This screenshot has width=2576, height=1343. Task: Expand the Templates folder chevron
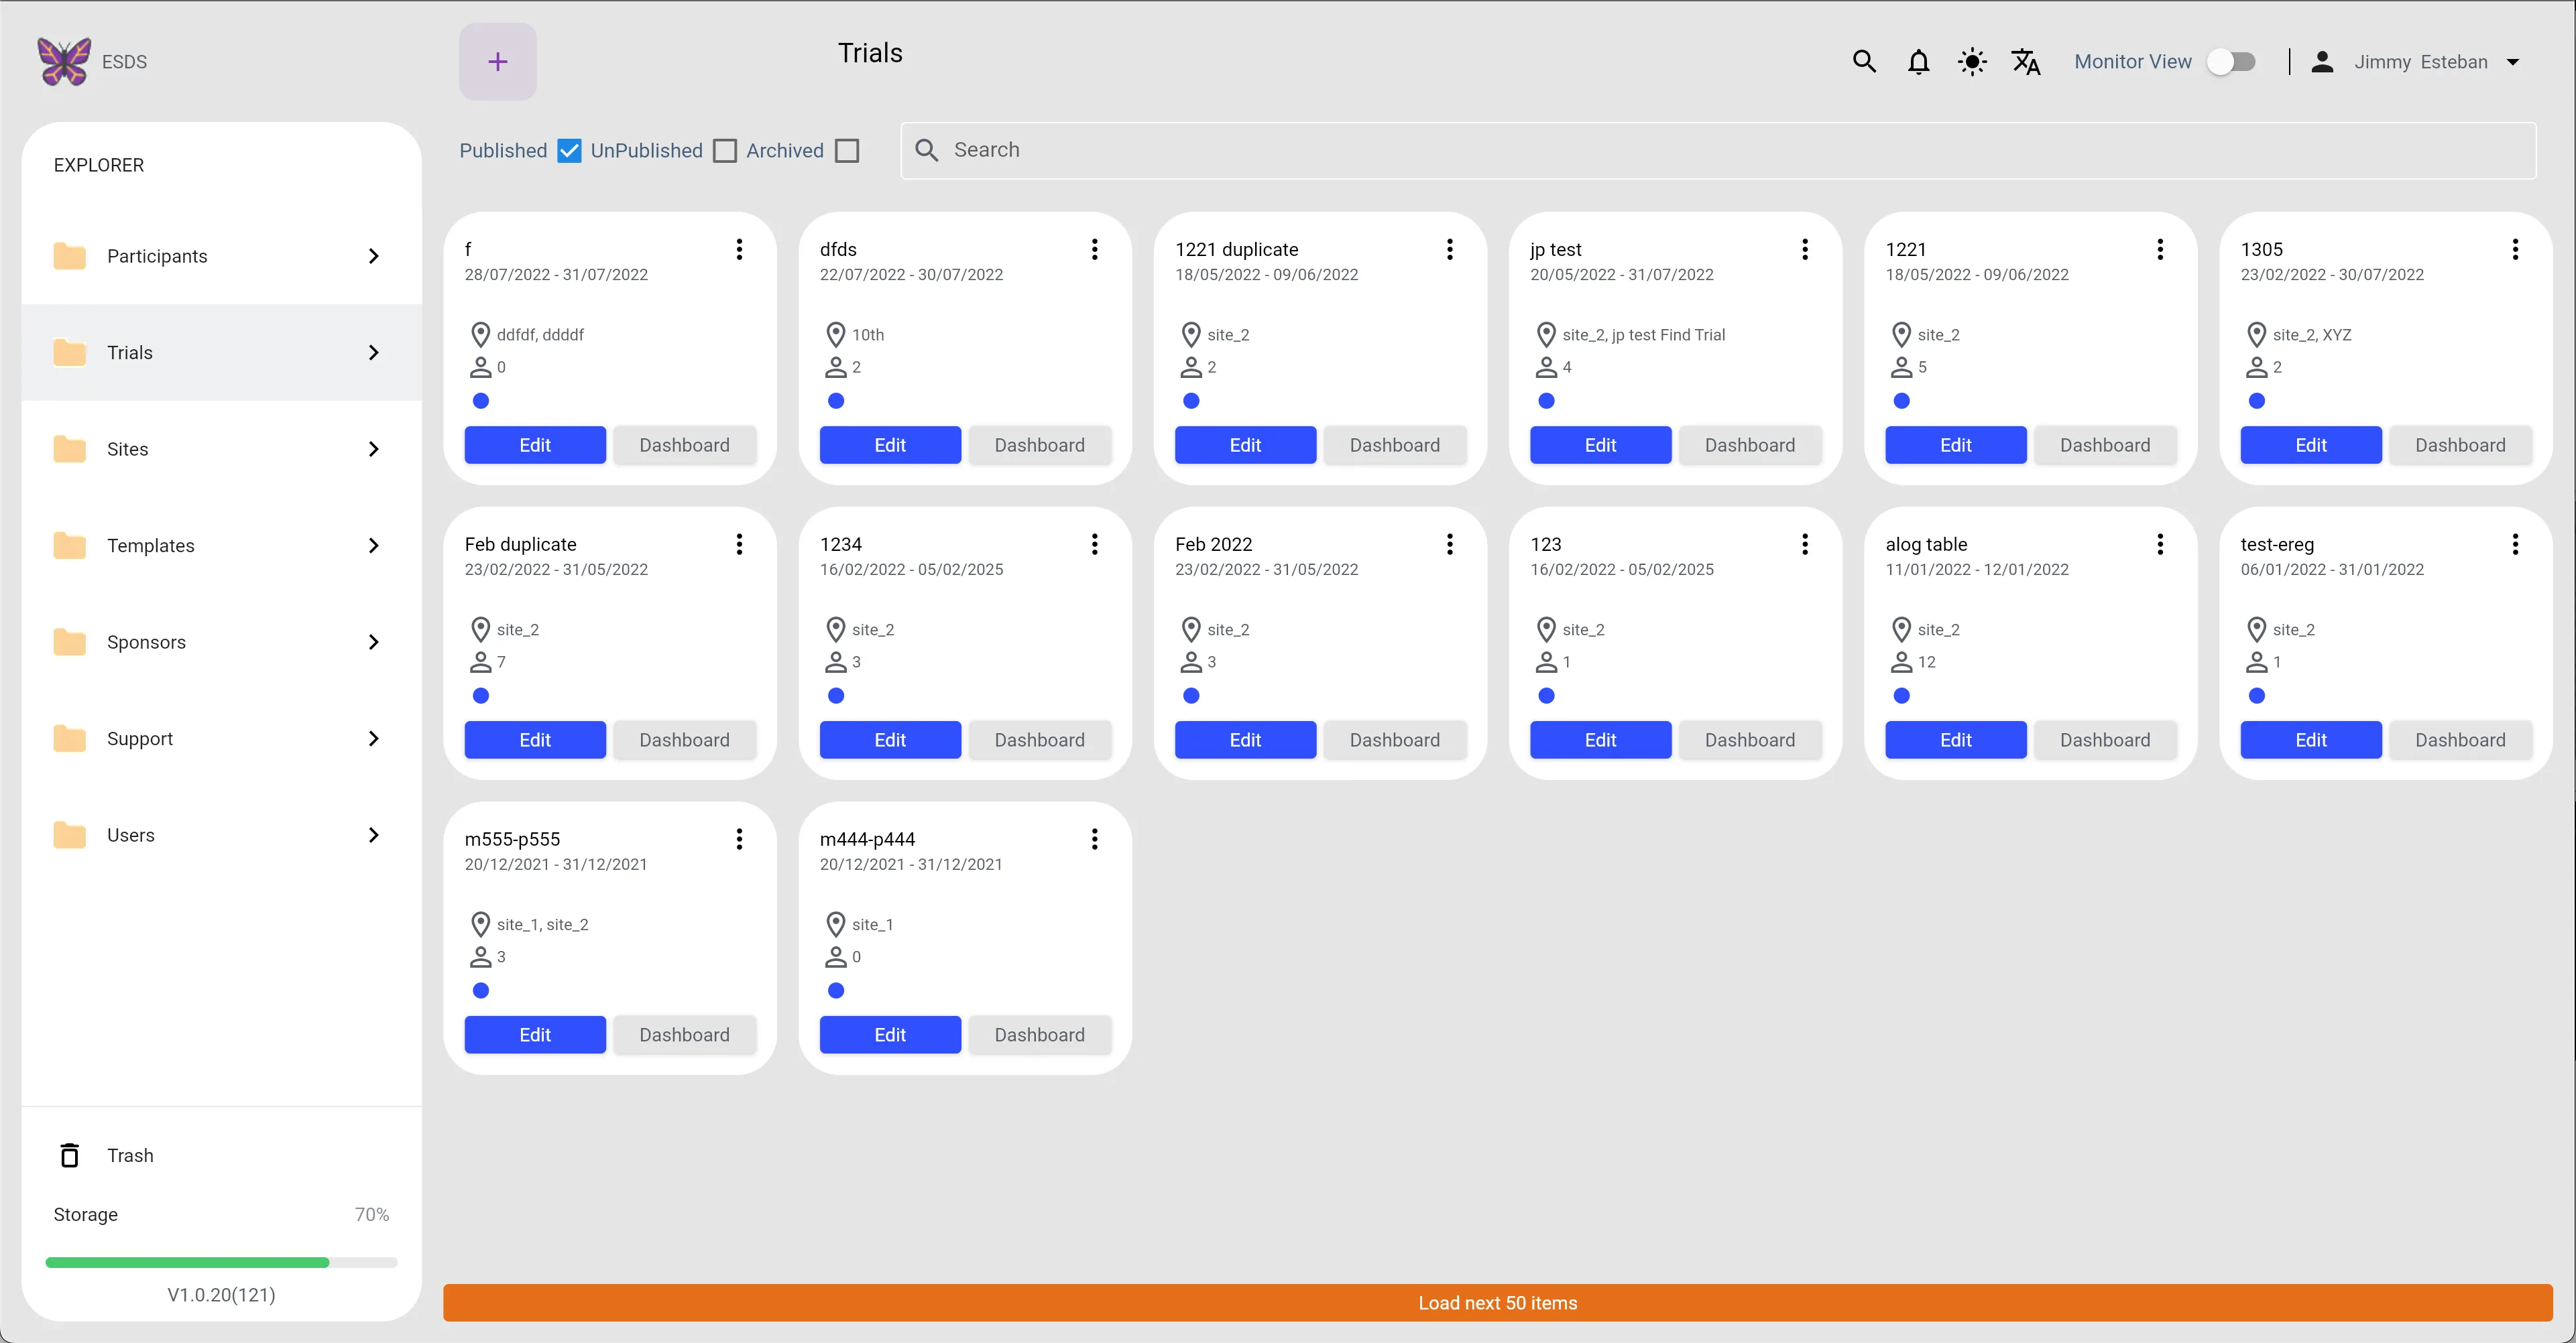pos(373,546)
